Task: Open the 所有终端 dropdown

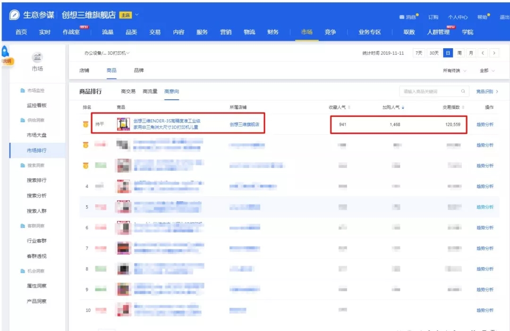Action: point(454,70)
